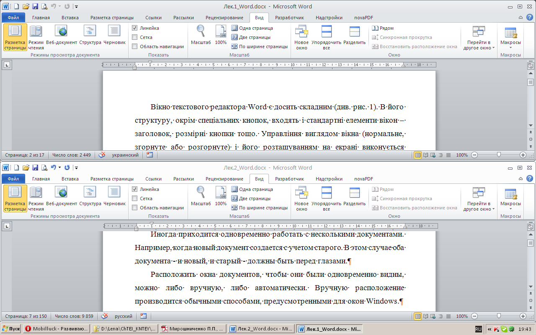This screenshot has height=335, width=536.
Task: Click Масштаб magnifier in Лек.1_Word window
Action: (201, 35)
